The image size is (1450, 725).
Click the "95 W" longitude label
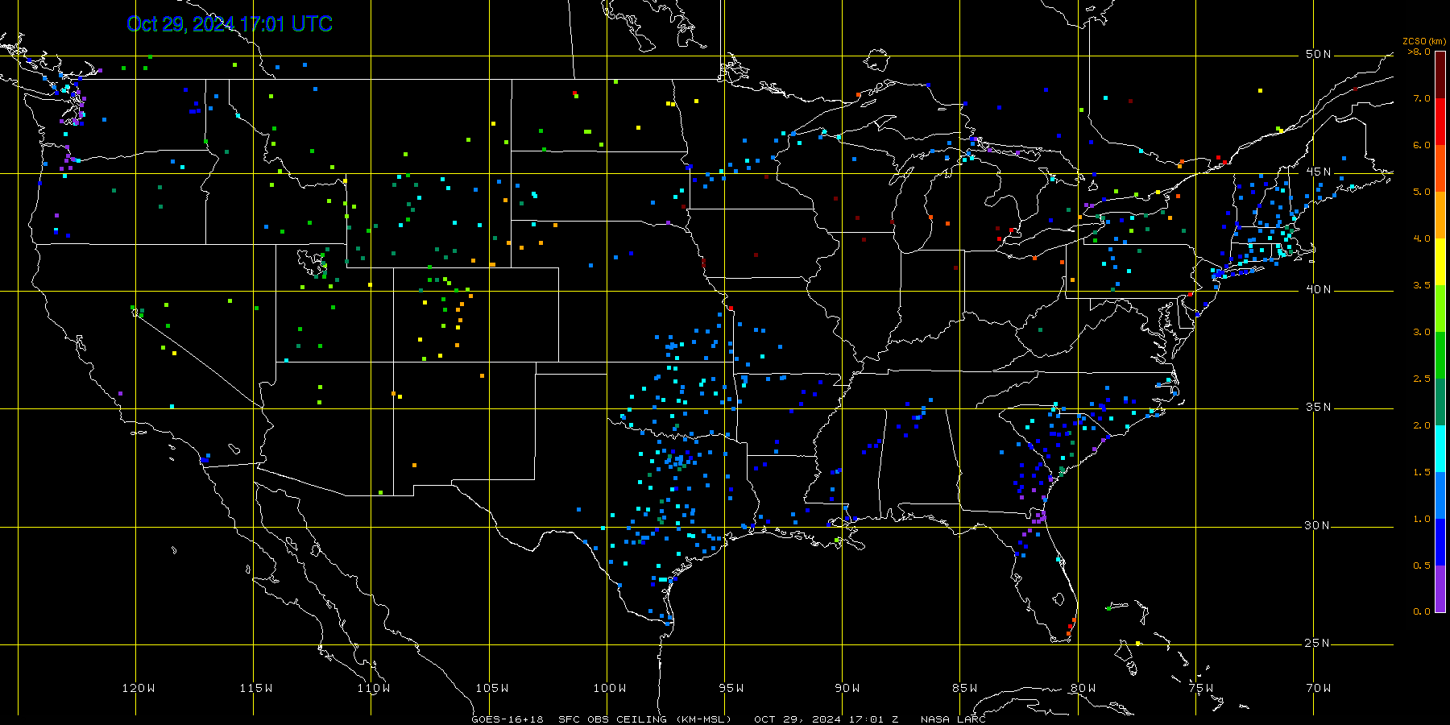(731, 688)
